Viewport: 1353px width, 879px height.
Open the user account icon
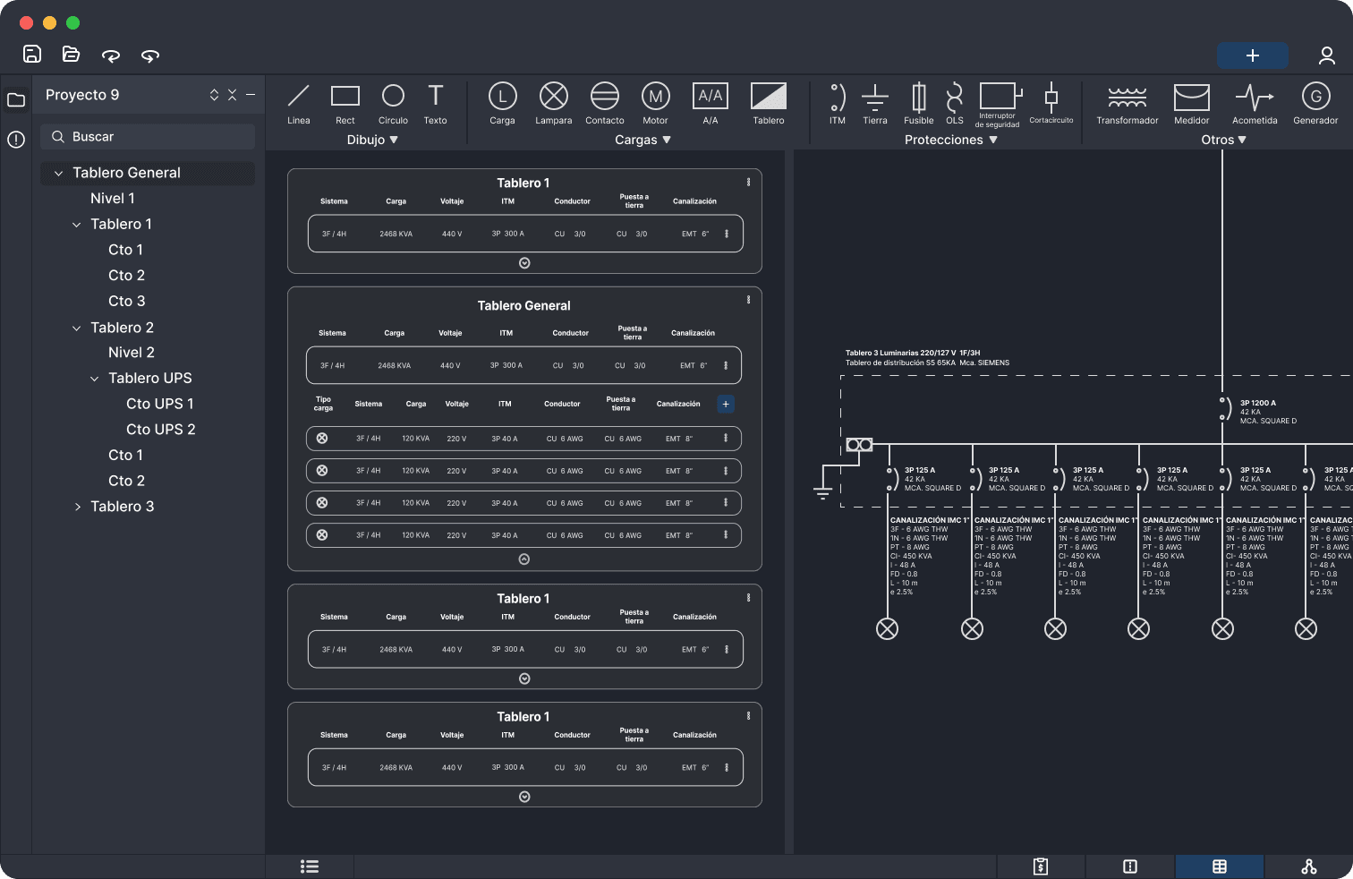1327,55
